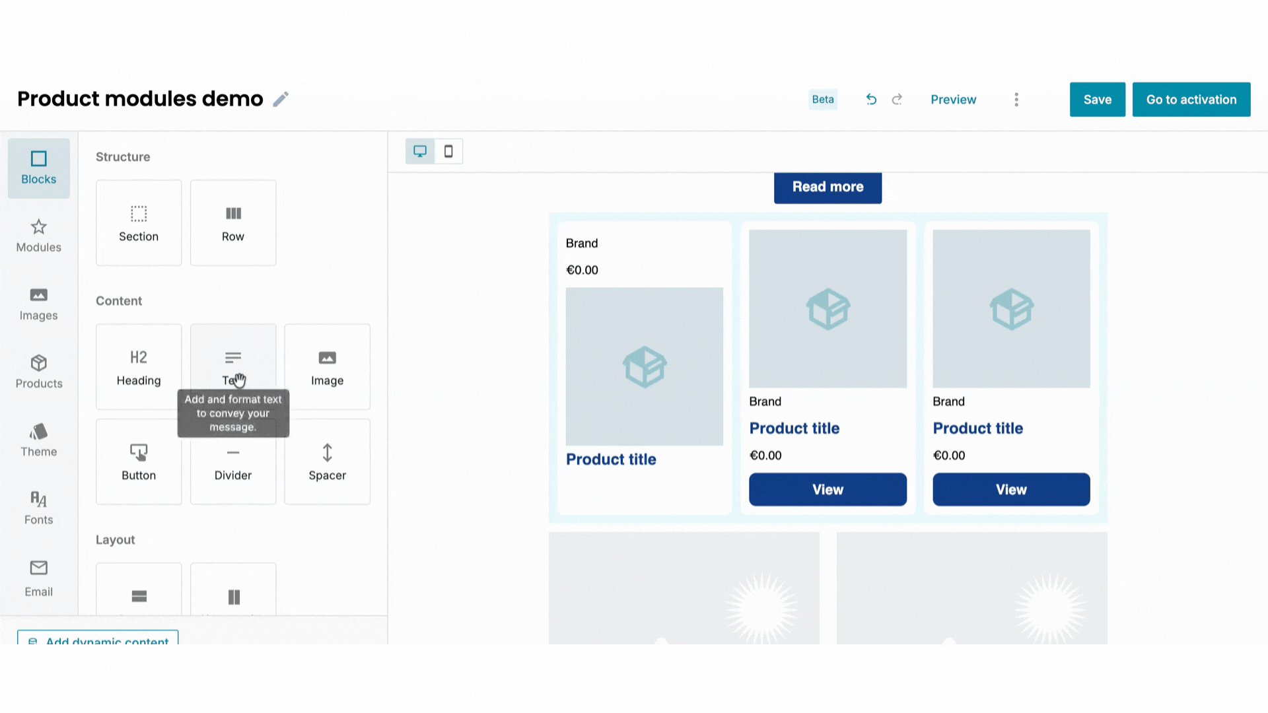The height and width of the screenshot is (713, 1268).
Task: Select the Row structure block
Action: pos(233,223)
